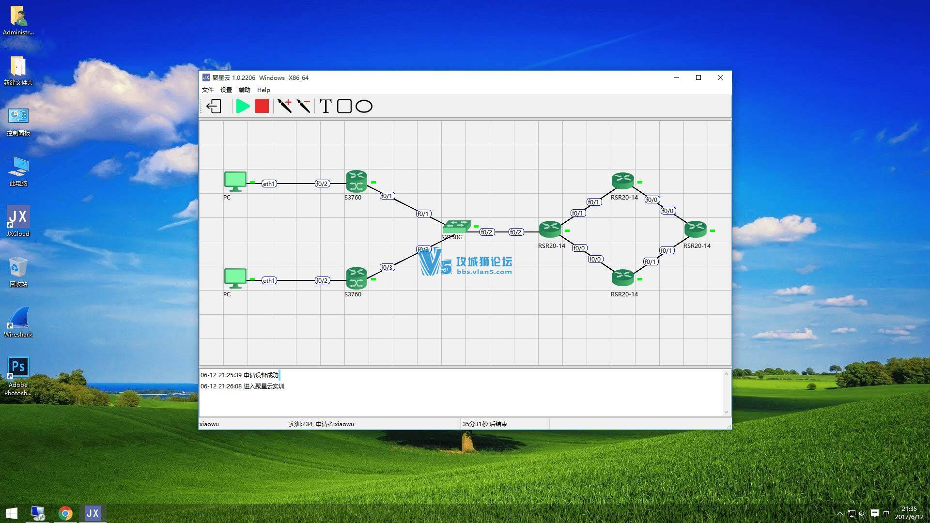Open JXCloud desktop shortcut
The height and width of the screenshot is (523, 930).
pos(18,221)
